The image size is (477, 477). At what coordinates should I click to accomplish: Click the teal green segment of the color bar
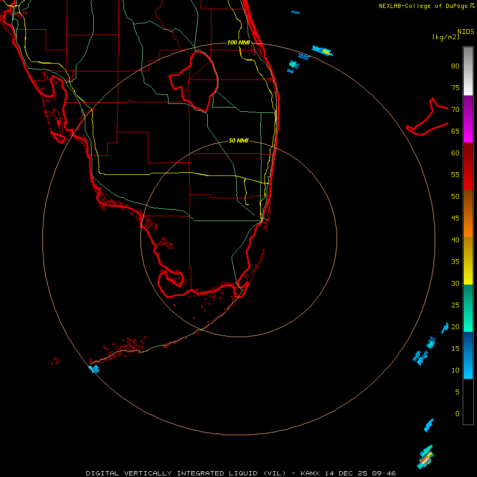tap(468, 308)
